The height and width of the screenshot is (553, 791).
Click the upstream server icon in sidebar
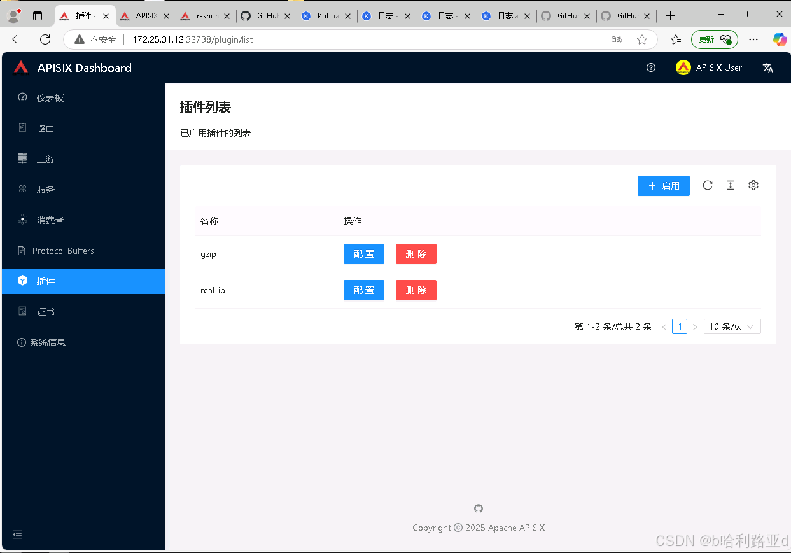(x=23, y=158)
